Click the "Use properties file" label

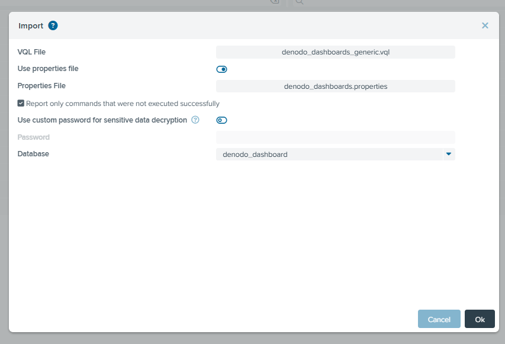pyautogui.click(x=48, y=69)
